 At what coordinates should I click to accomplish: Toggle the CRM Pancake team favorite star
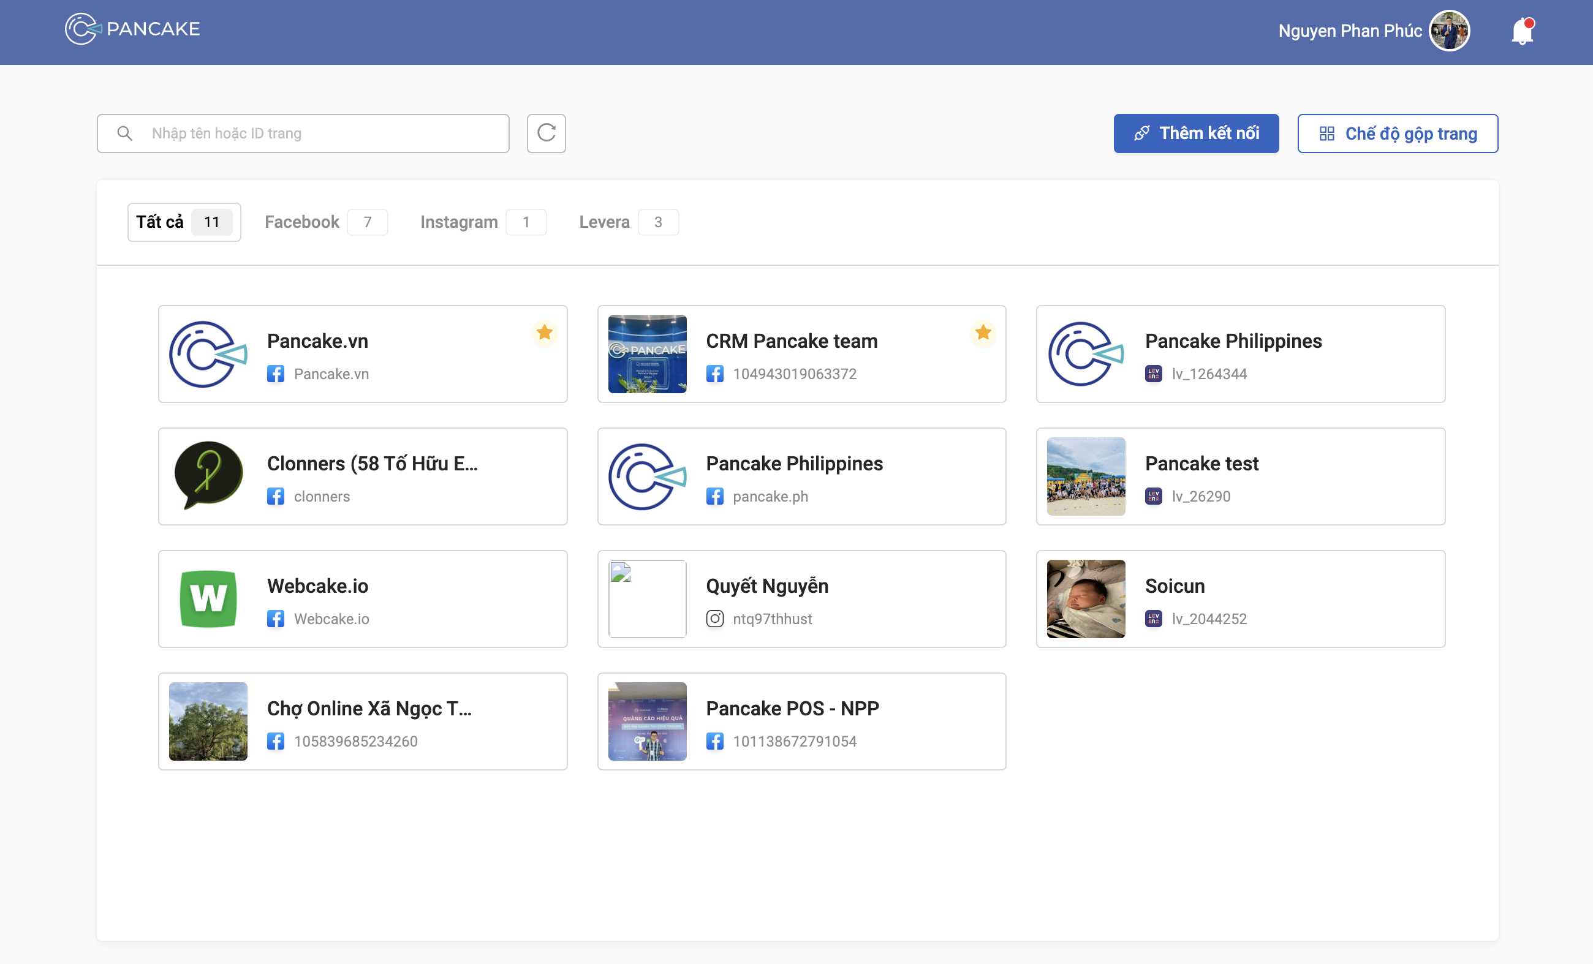(983, 332)
